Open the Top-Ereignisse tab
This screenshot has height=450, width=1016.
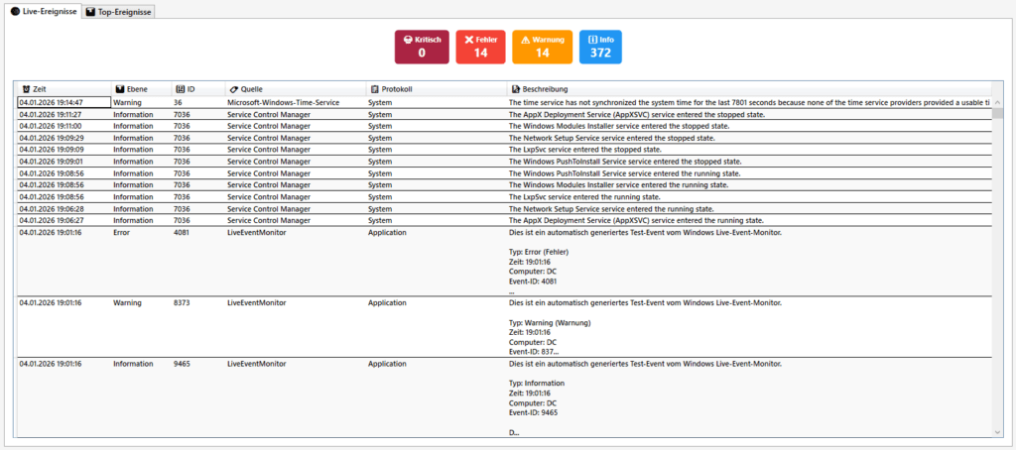[119, 10]
